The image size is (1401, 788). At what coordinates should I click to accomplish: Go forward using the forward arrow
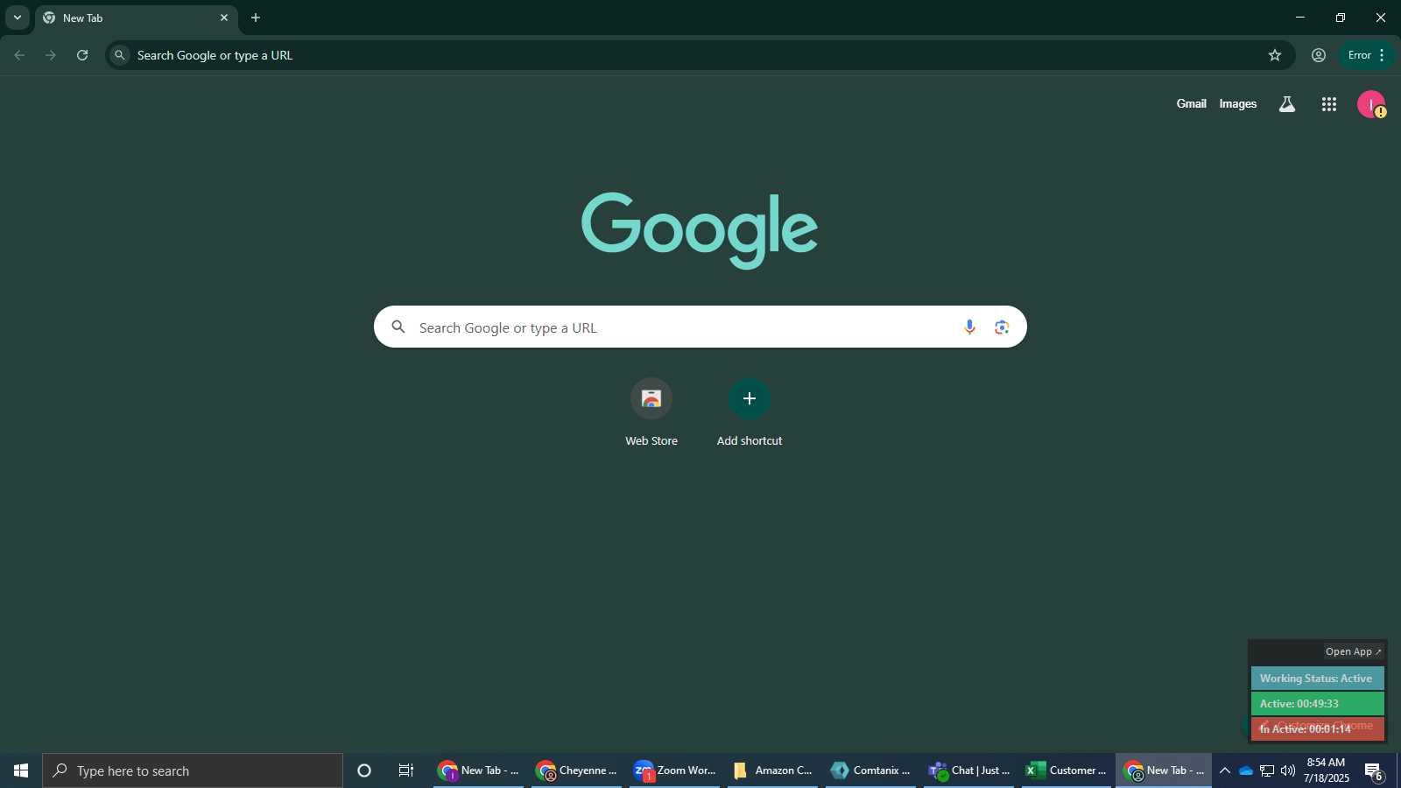click(51, 55)
